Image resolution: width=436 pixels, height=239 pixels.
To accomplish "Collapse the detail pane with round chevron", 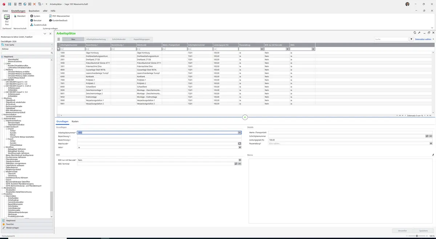I will click(245, 117).
